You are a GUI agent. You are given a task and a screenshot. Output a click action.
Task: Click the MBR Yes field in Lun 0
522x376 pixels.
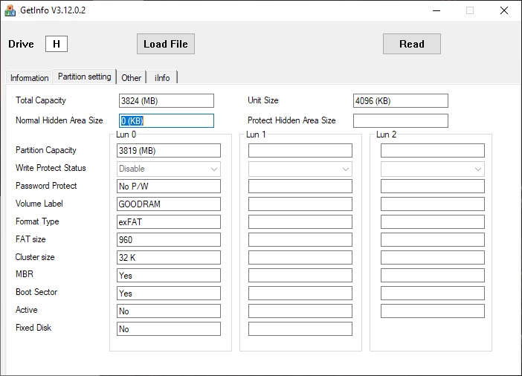click(x=169, y=275)
